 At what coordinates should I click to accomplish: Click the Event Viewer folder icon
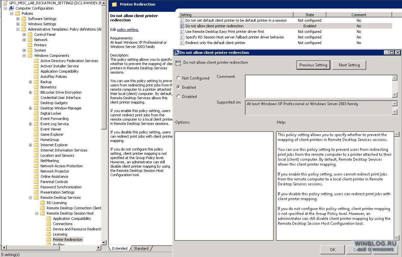click(x=36, y=129)
